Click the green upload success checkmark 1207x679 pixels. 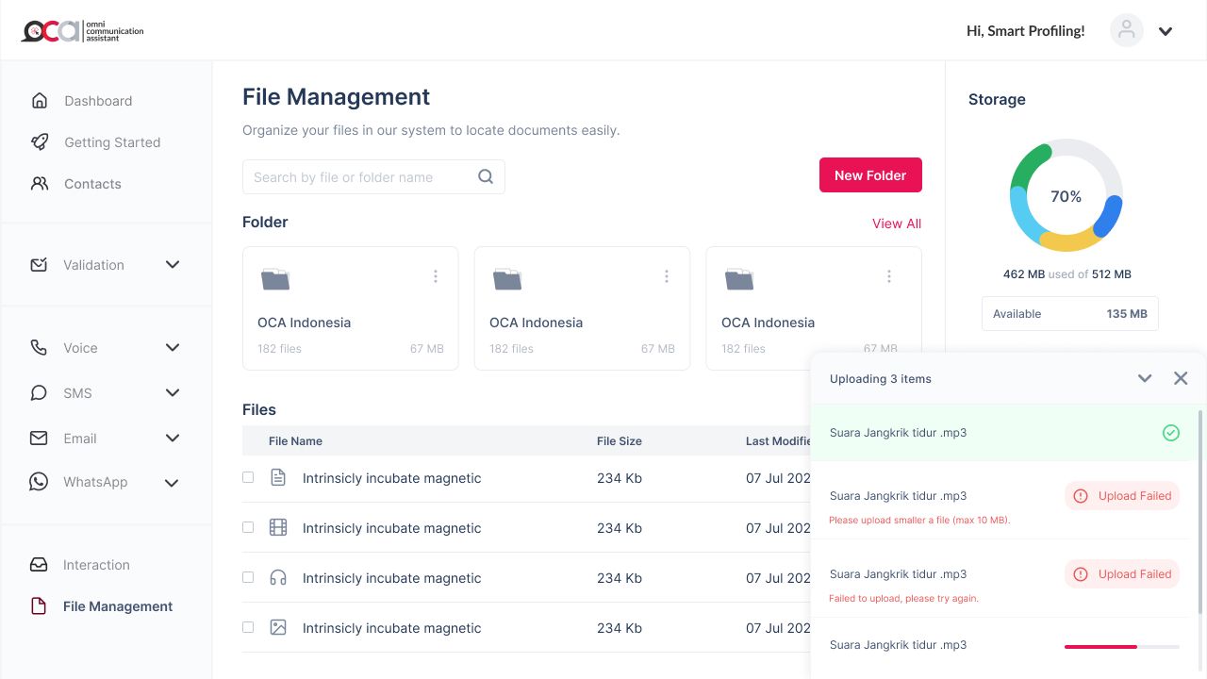1170,433
